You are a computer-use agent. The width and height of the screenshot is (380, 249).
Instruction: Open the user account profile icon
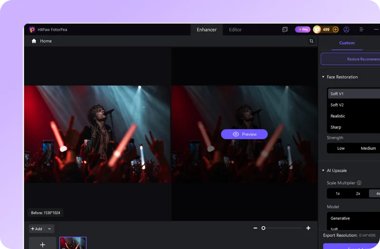pyautogui.click(x=346, y=29)
